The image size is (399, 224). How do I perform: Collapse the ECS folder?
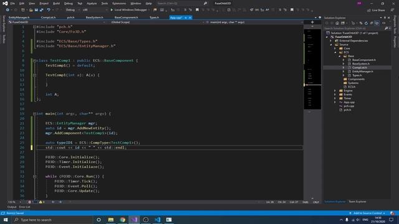(335, 52)
